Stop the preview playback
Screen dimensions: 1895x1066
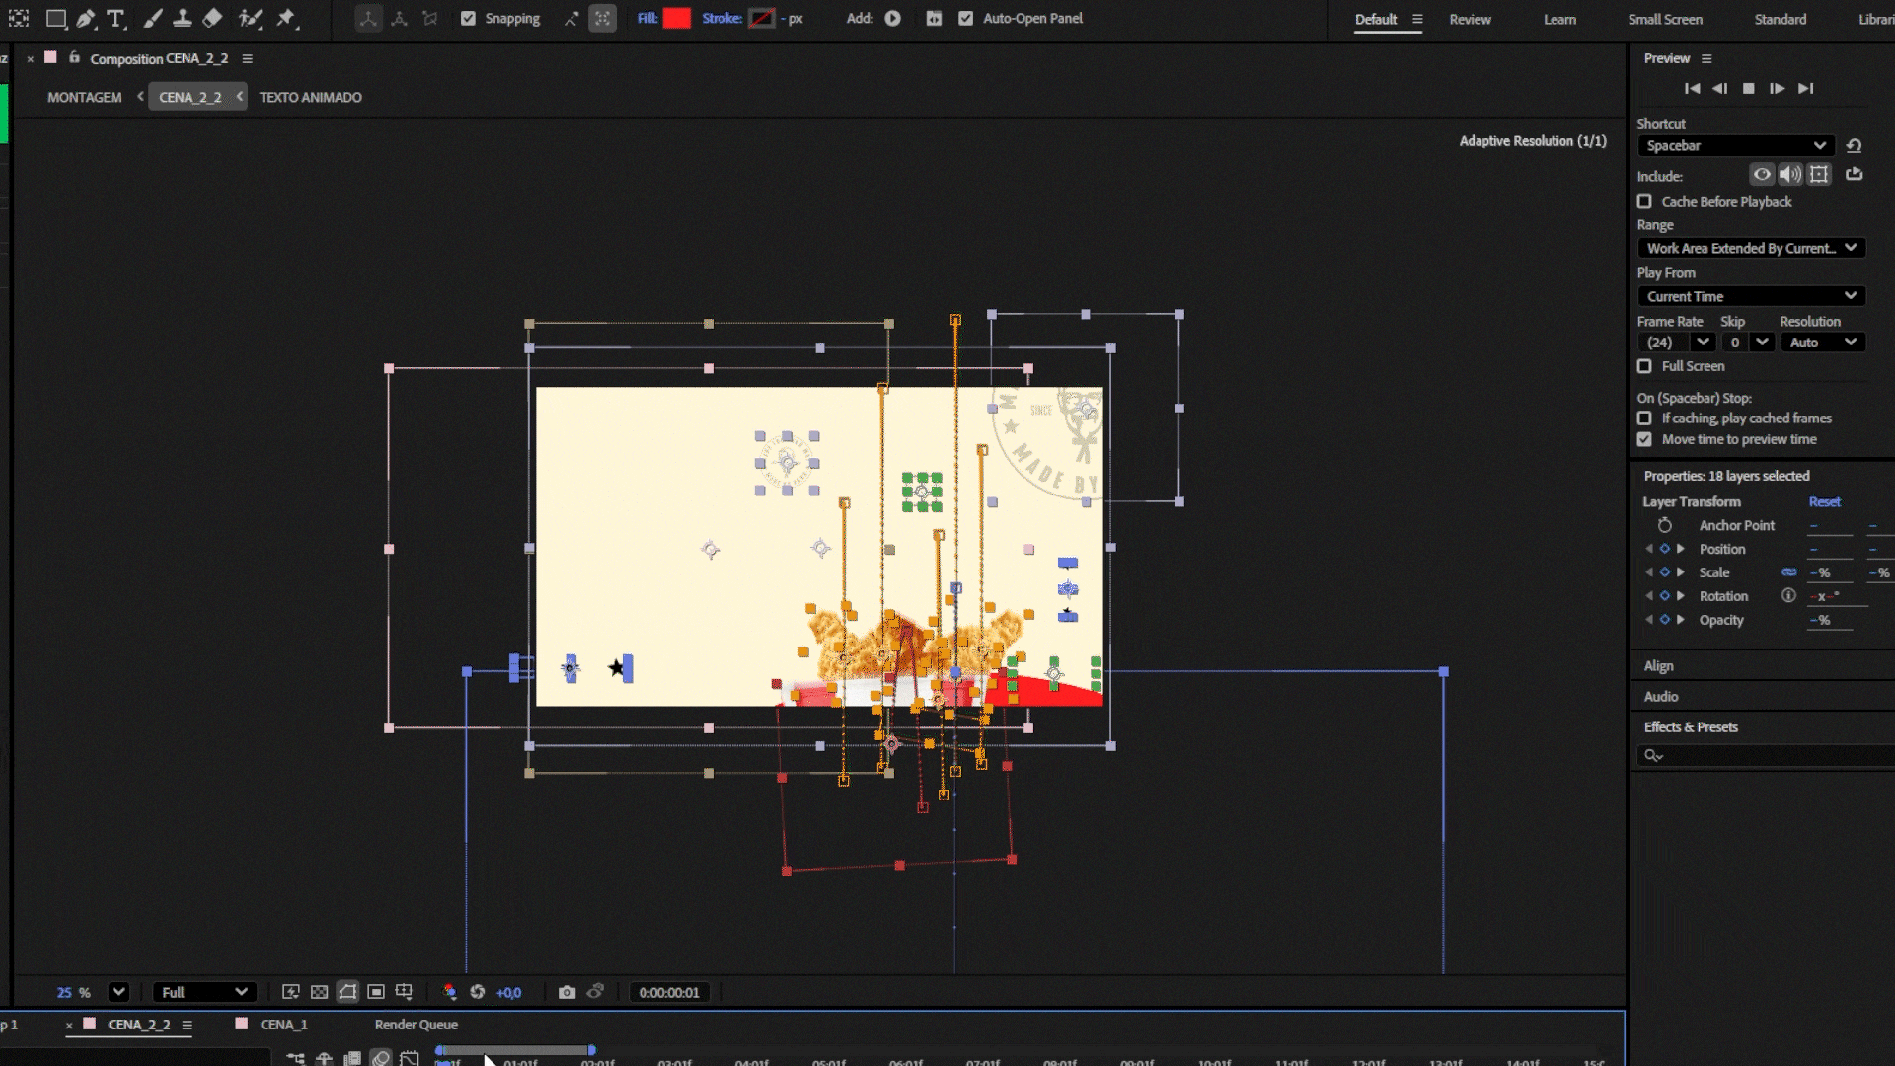[x=1748, y=88]
